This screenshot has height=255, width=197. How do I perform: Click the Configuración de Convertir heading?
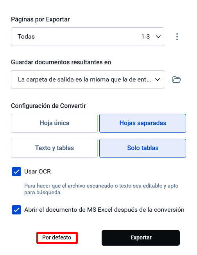[48, 106]
